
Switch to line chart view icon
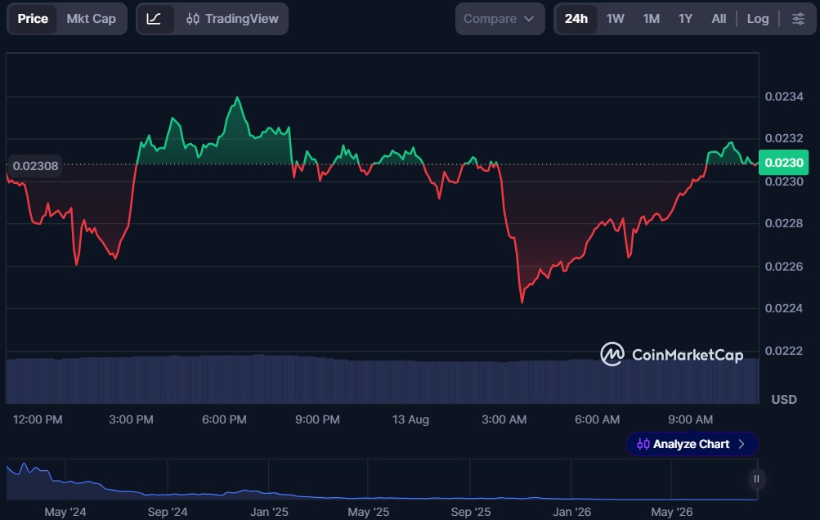(154, 19)
